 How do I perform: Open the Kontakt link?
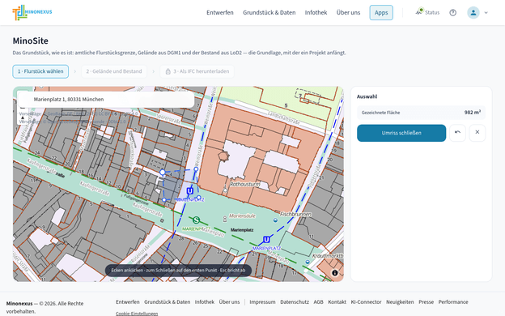point(337,301)
